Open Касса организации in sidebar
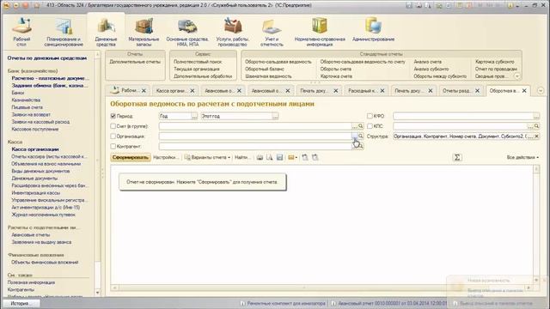 tap(35, 149)
